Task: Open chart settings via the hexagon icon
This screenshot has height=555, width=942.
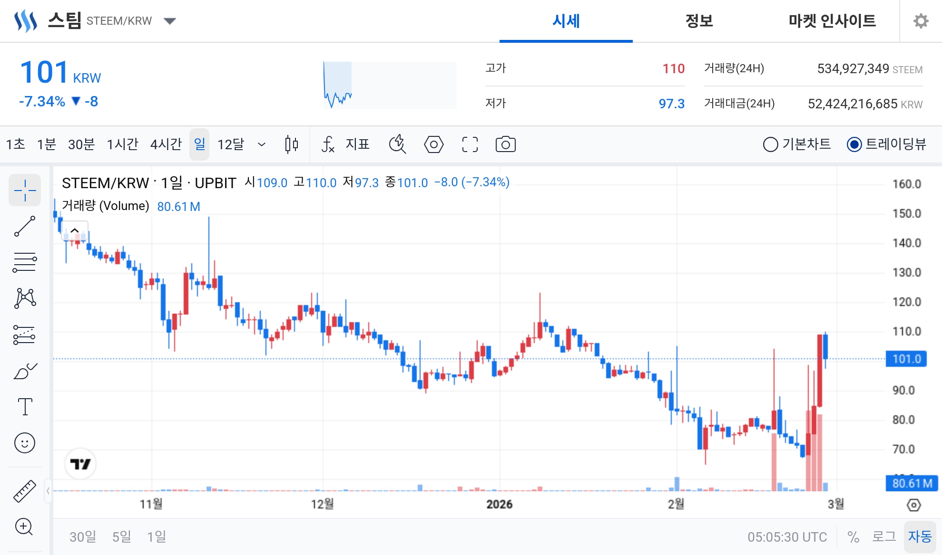Action: 434,144
